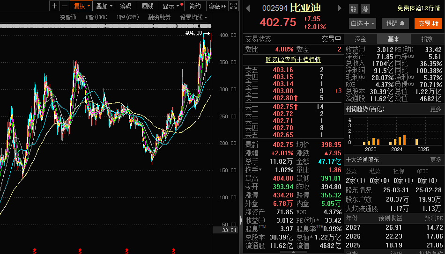Select the 深股通 link
445x254 pixels.
click(x=68, y=18)
